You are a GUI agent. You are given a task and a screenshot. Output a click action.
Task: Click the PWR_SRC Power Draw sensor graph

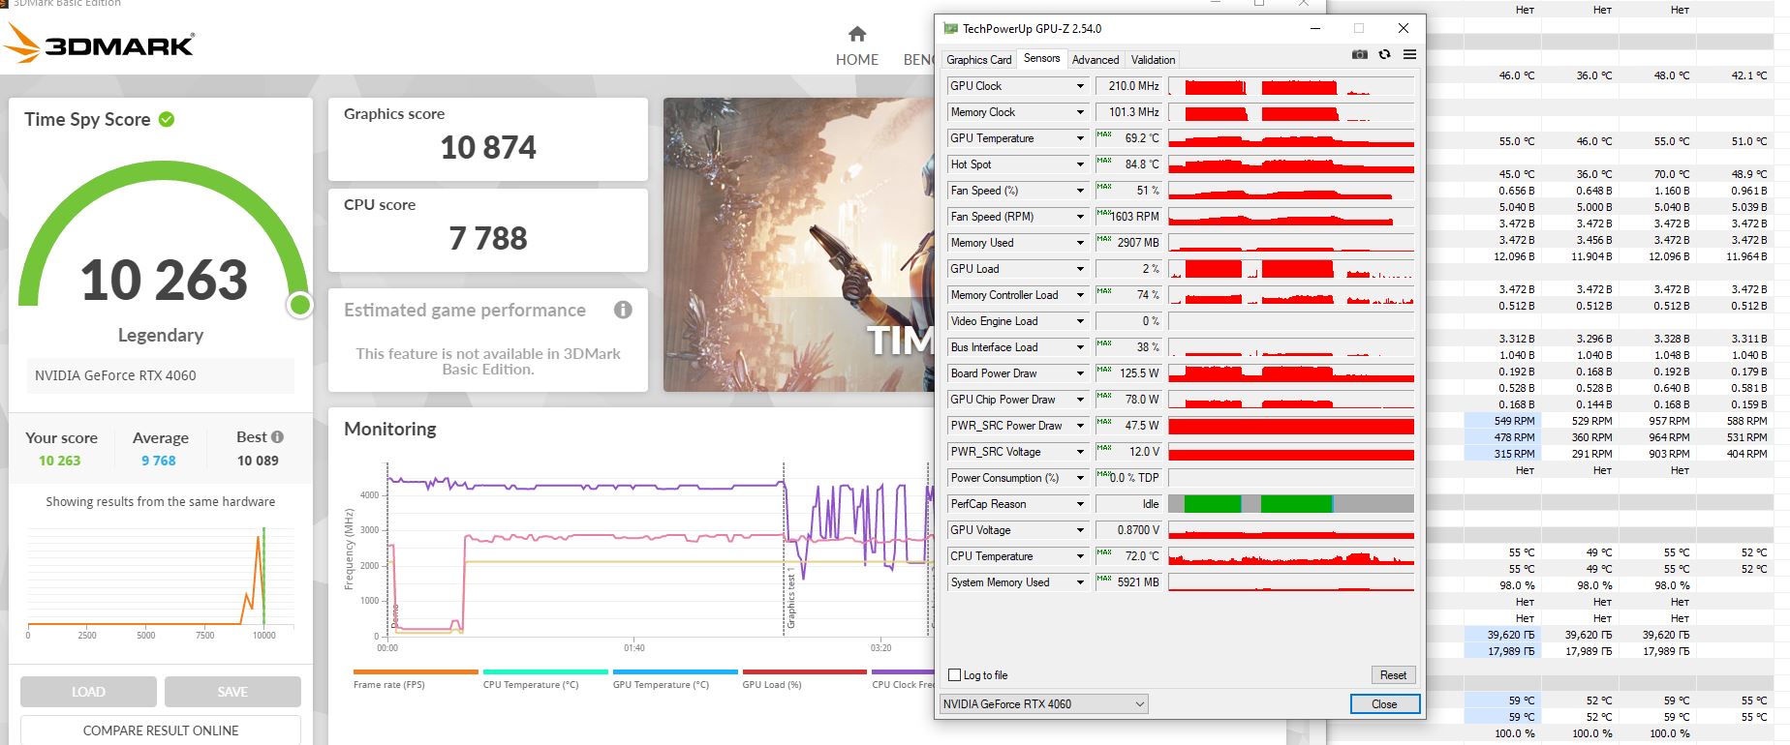point(1291,426)
